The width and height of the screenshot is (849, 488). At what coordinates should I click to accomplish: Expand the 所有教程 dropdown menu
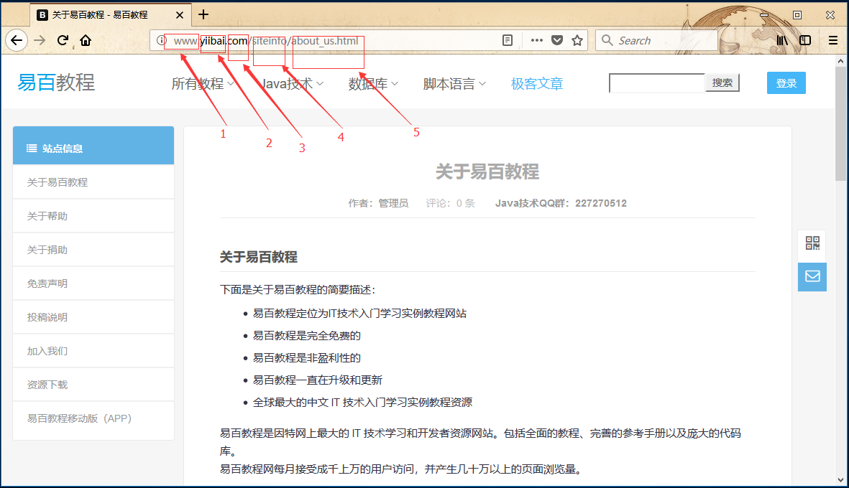tap(203, 84)
